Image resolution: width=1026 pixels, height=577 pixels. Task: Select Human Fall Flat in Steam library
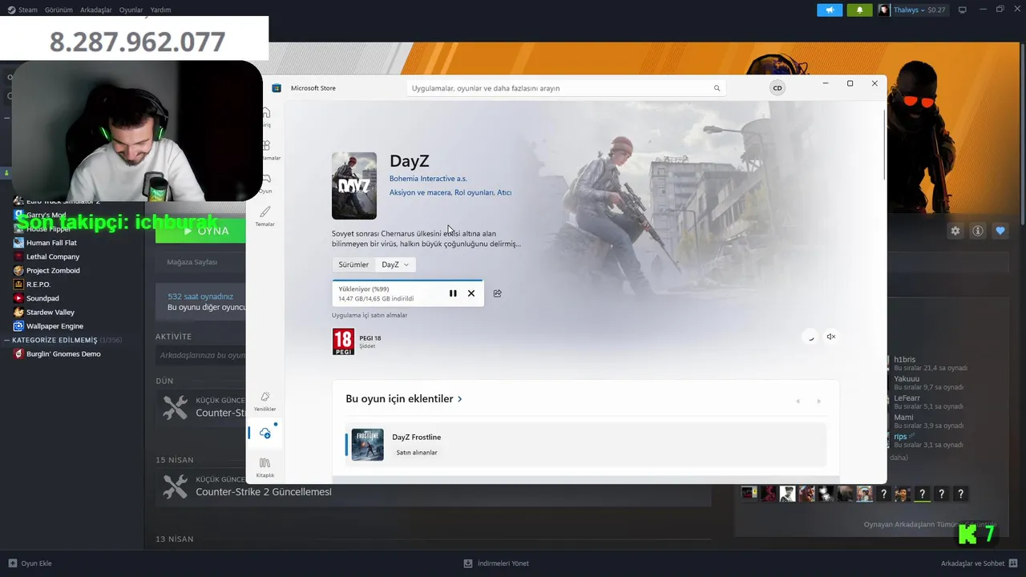click(x=51, y=243)
